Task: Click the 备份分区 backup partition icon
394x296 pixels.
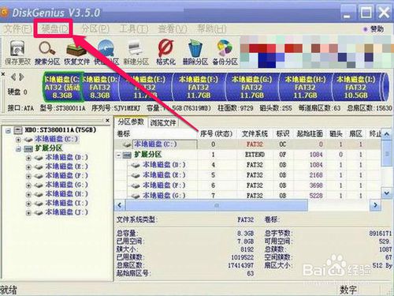Action: click(225, 52)
